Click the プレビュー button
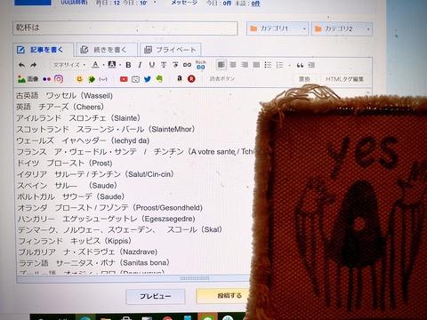This screenshot has height=320, width=427. (156, 296)
